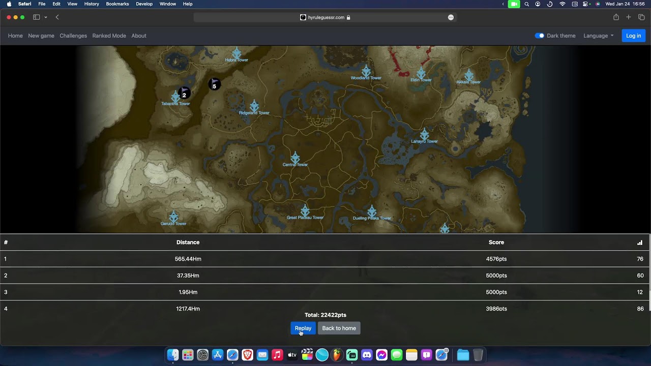Screen dimensions: 651x366
Task: Open Spotlight search in menu bar
Action: [x=526, y=4]
